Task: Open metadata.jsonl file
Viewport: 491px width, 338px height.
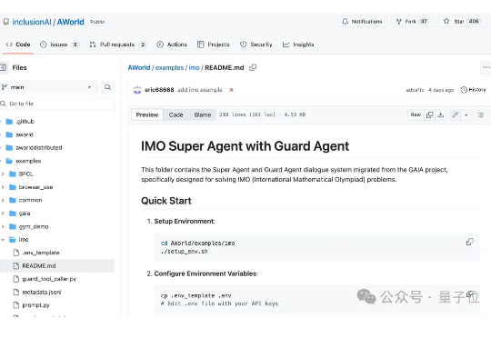Action: click(x=42, y=292)
